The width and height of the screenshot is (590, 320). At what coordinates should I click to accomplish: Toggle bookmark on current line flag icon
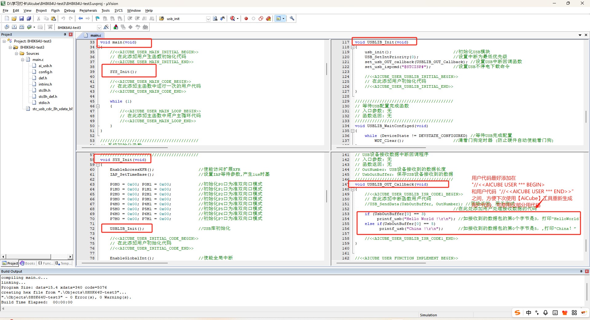(x=97, y=18)
